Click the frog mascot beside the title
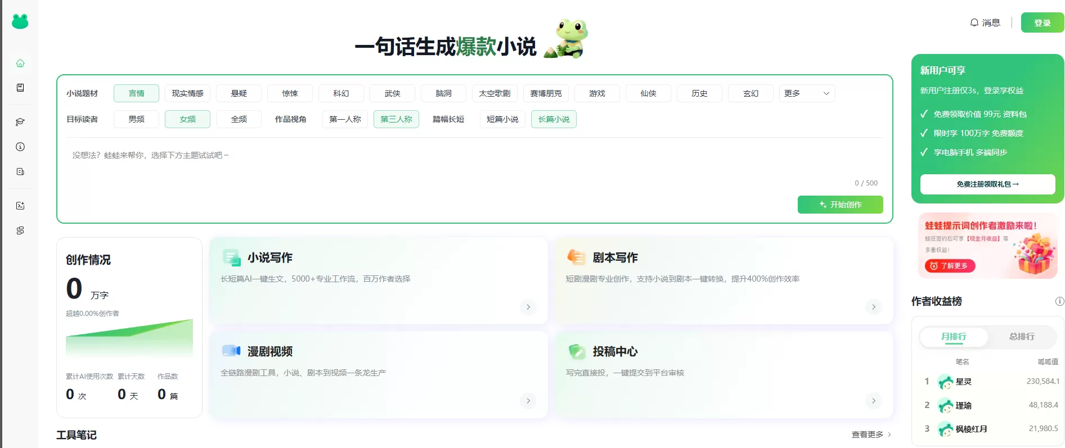1065x448 pixels. (x=567, y=38)
